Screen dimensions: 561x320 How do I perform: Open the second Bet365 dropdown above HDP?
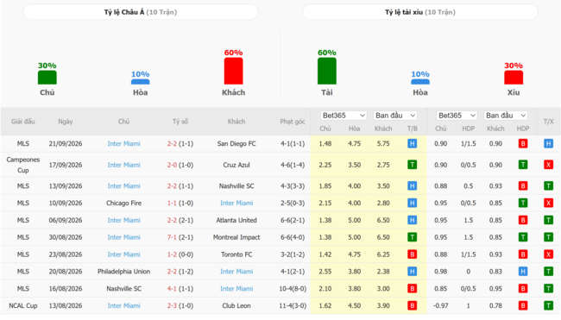coord(457,116)
